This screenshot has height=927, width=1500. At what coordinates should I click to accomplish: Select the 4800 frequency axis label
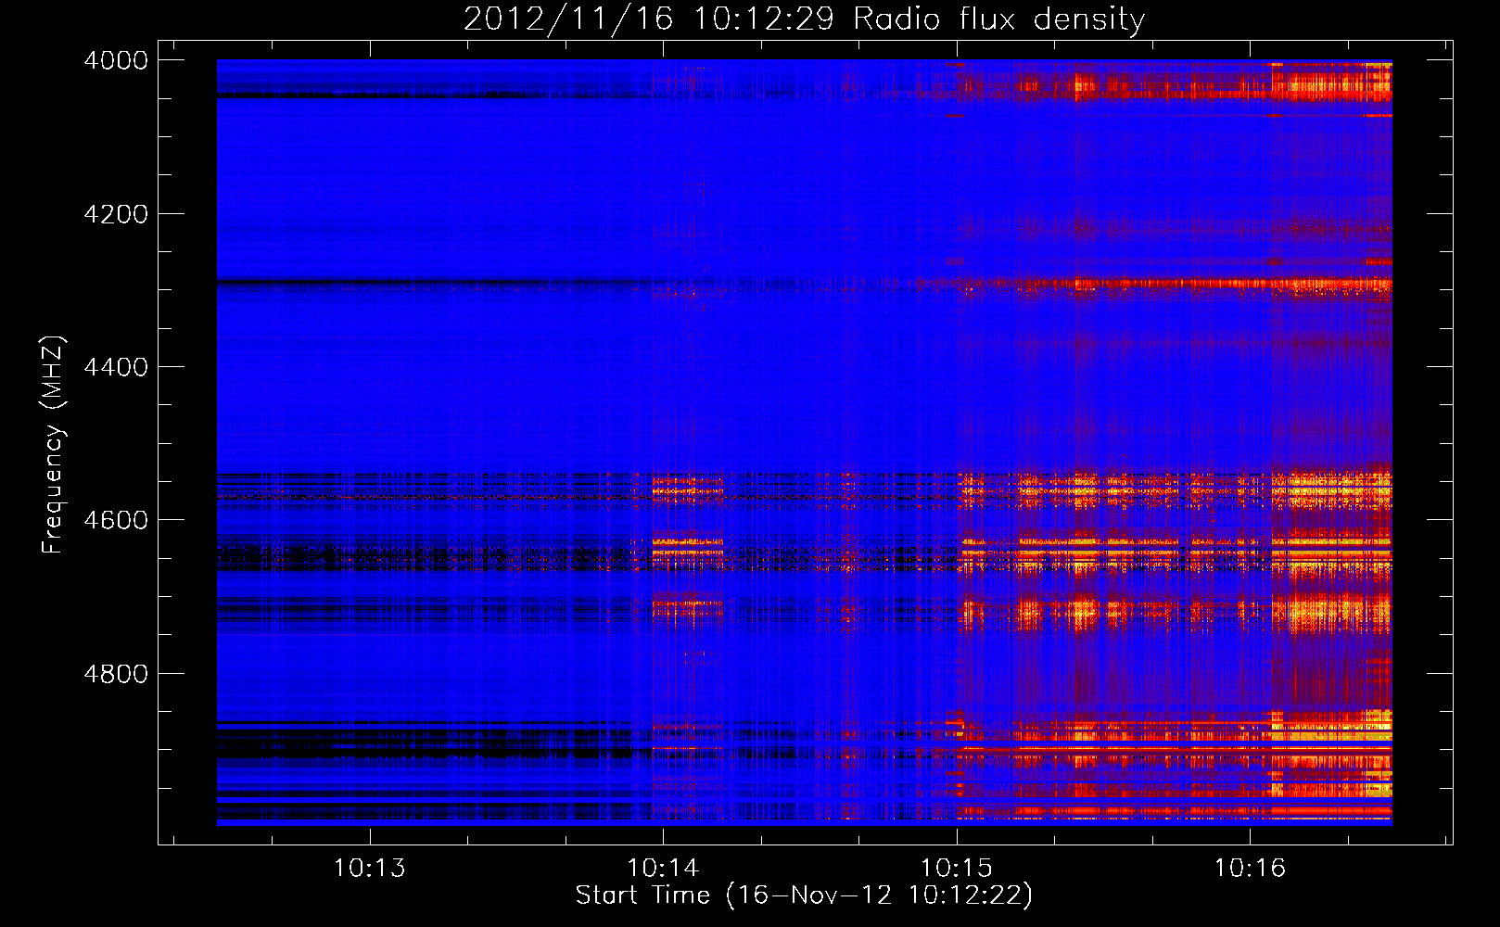pyautogui.click(x=116, y=674)
